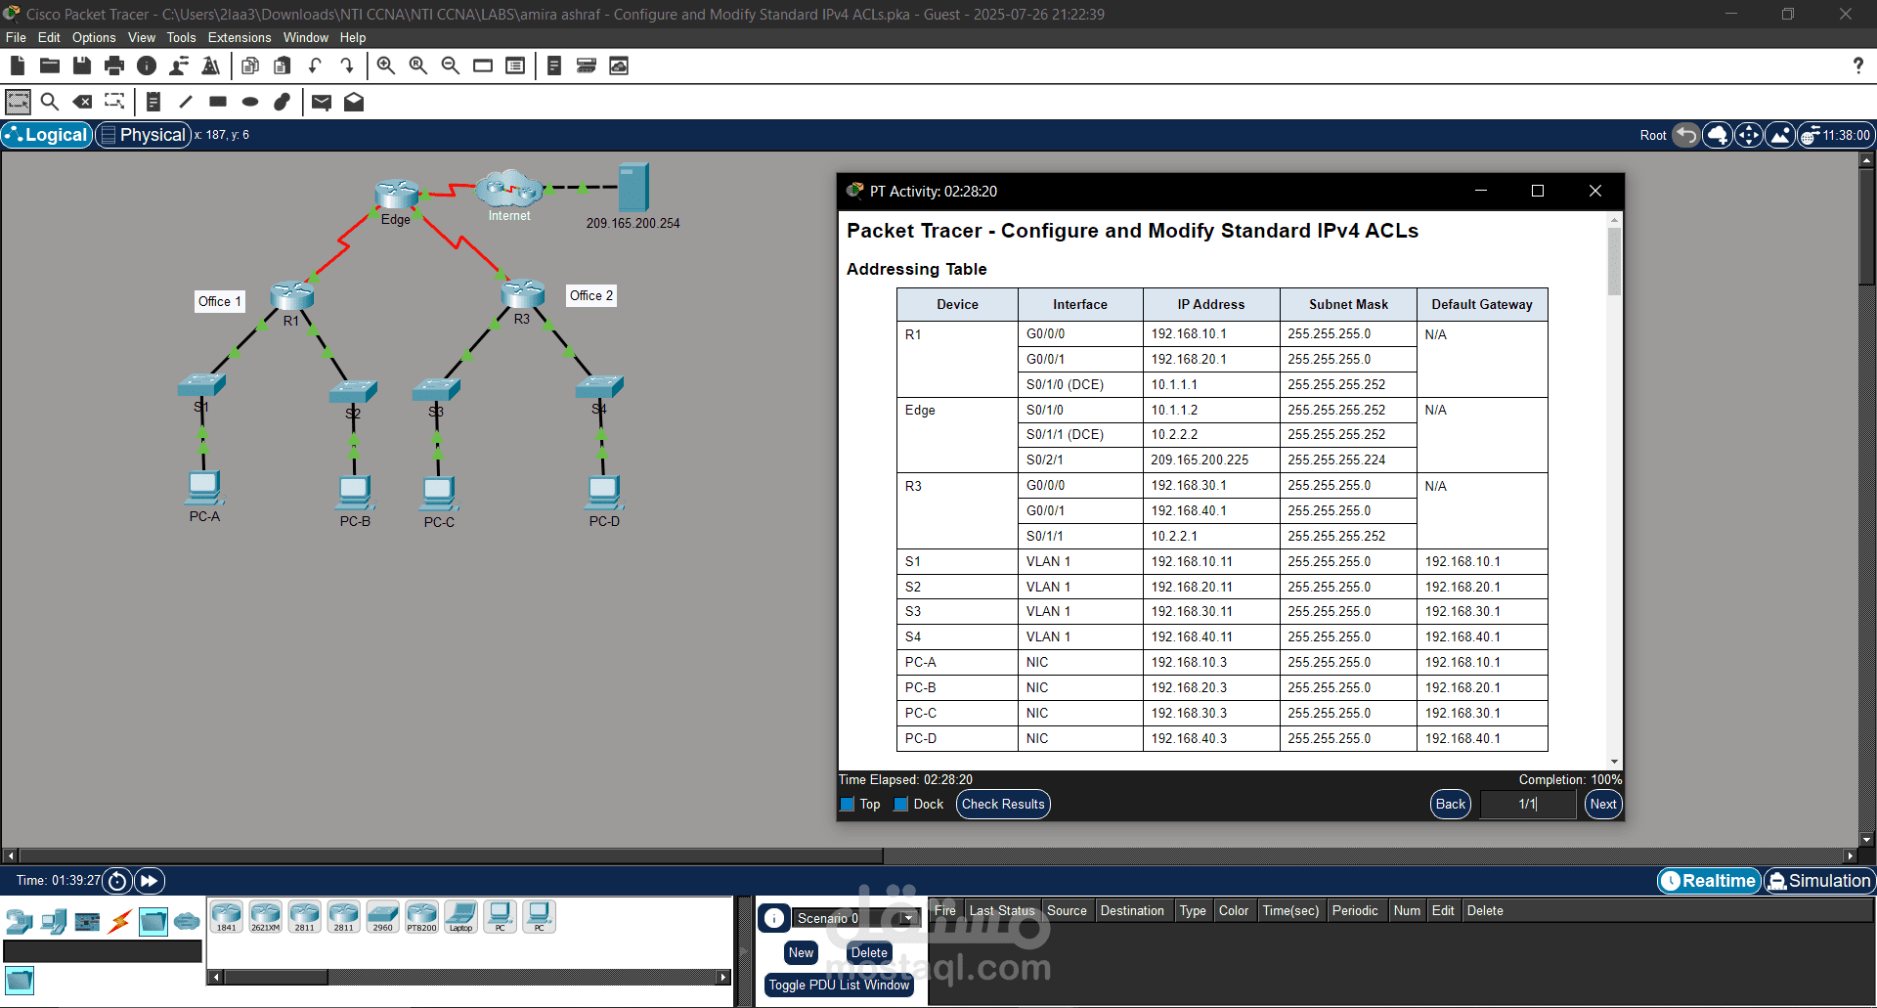Select the Add Complex PDU open-envelope tool
Image resolution: width=1877 pixels, height=1008 pixels.
coord(354,102)
